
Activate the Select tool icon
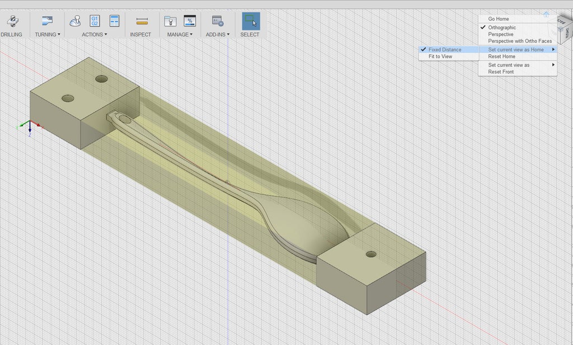(250, 21)
